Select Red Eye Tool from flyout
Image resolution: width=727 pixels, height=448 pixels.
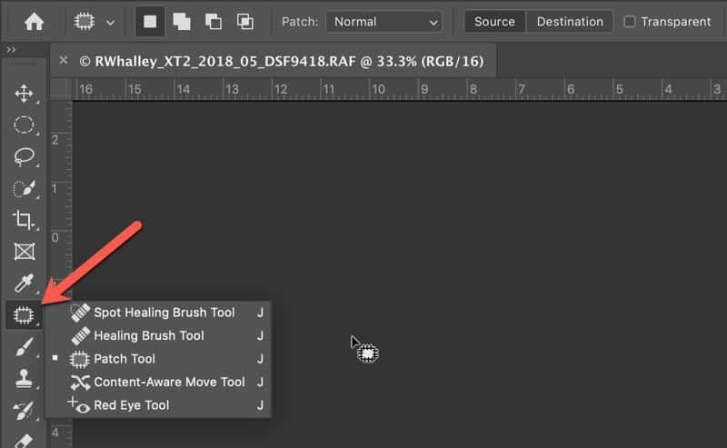click(131, 405)
